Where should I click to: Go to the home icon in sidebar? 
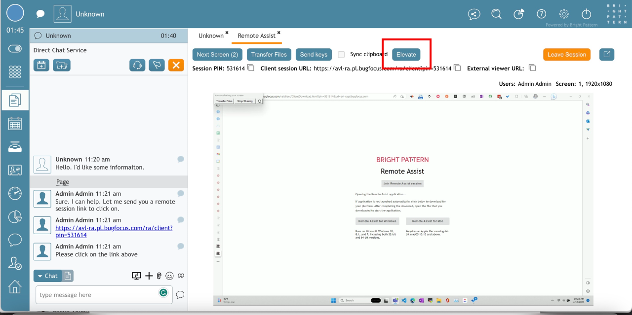(x=15, y=286)
